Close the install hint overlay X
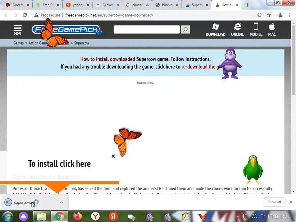The width and height of the screenshot is (296, 222). 113,156
